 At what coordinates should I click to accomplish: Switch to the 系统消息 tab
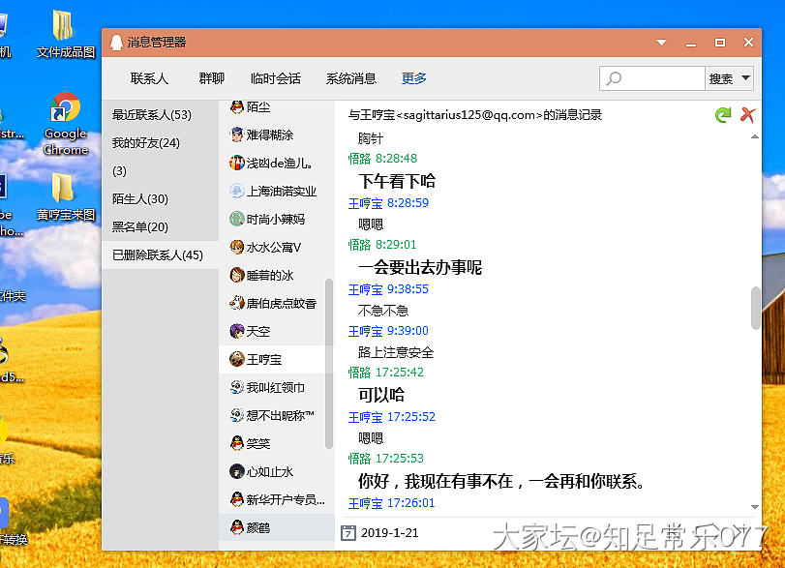pos(350,78)
